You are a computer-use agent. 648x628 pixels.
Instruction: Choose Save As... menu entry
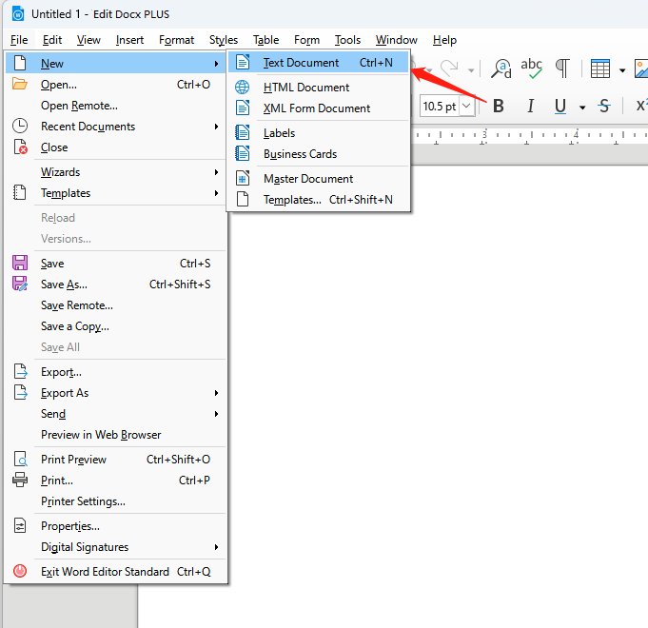116,285
